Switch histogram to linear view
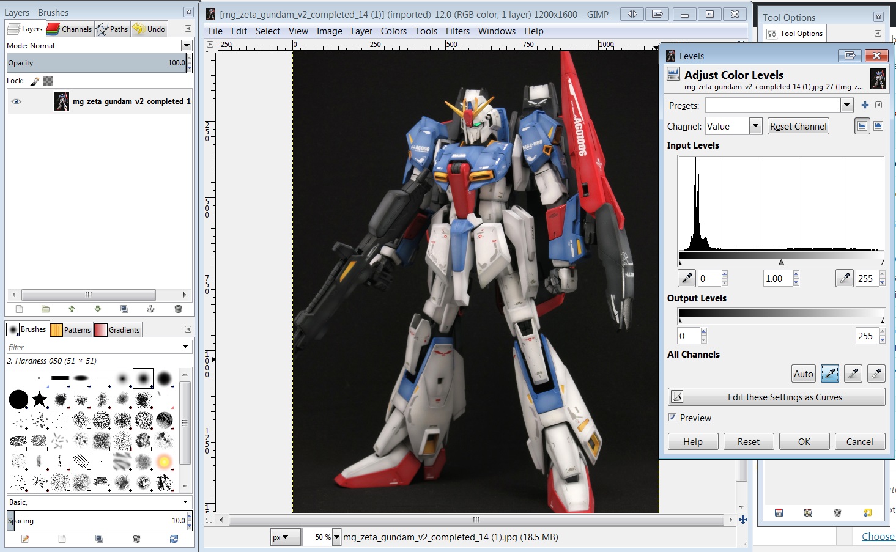Image resolution: width=896 pixels, height=552 pixels. point(862,126)
